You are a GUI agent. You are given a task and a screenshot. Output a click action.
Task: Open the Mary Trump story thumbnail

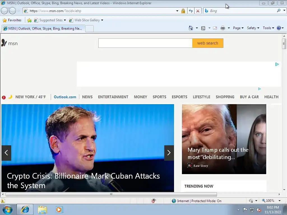224,139
